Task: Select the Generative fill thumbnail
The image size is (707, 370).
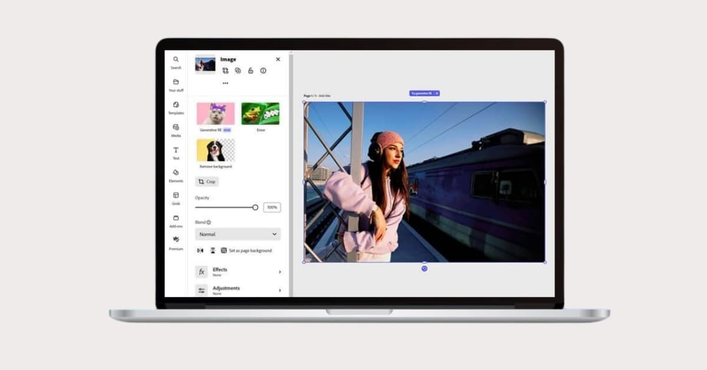Action: tap(216, 114)
